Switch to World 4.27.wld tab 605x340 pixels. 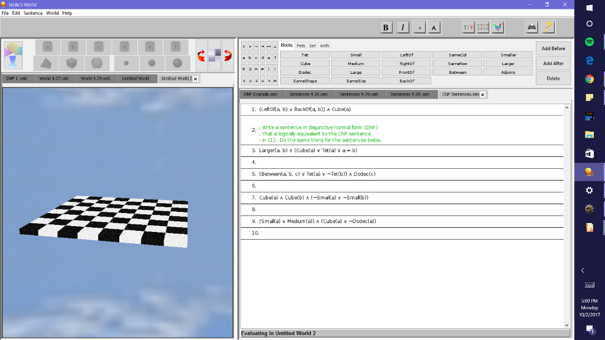[54, 79]
